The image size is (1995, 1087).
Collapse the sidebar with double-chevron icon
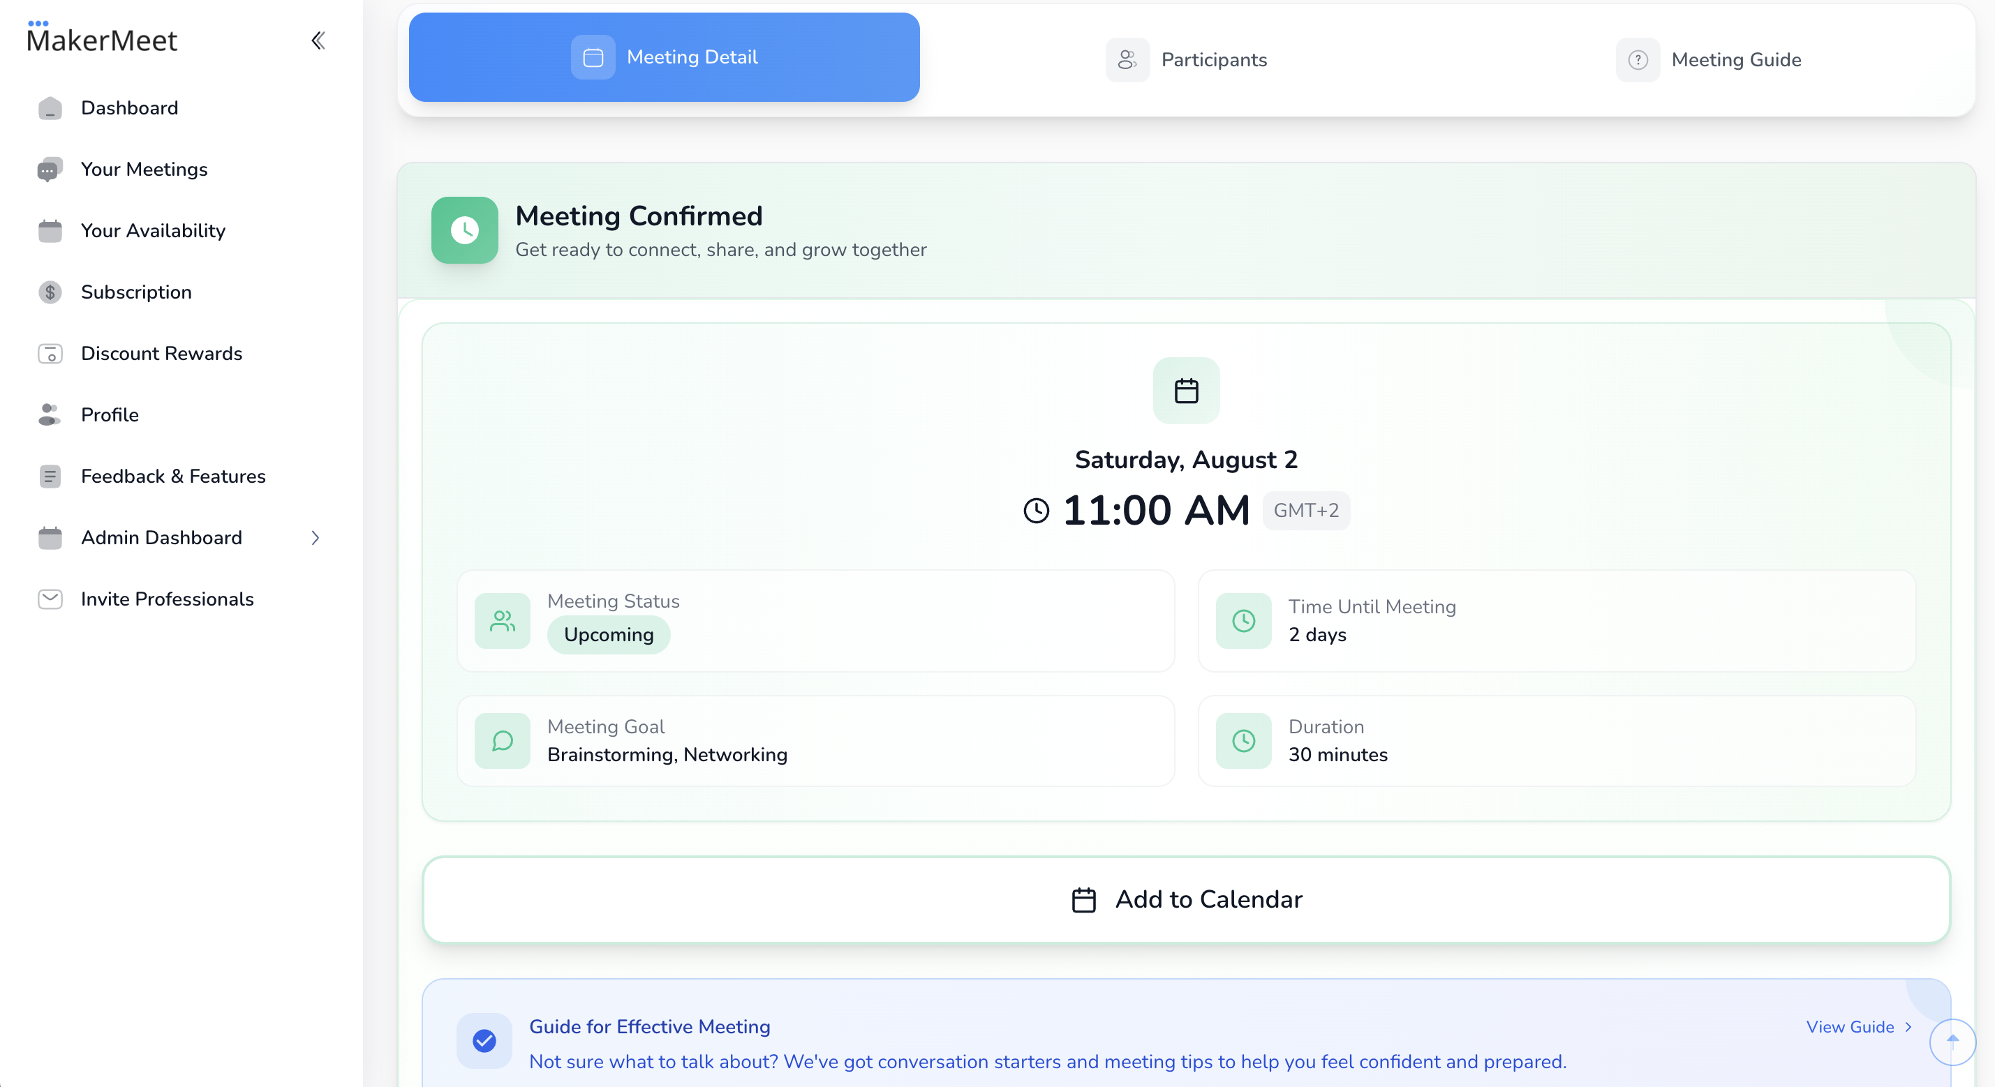point(318,40)
